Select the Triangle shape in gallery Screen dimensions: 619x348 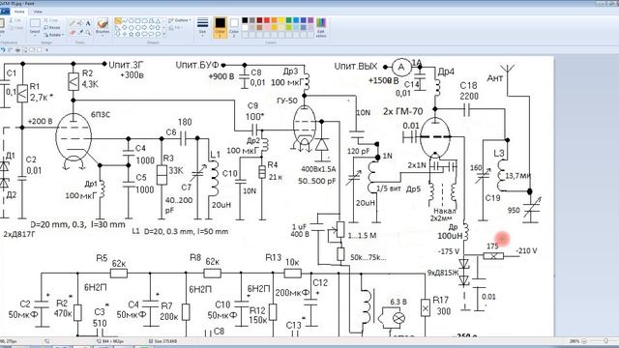coord(158,20)
